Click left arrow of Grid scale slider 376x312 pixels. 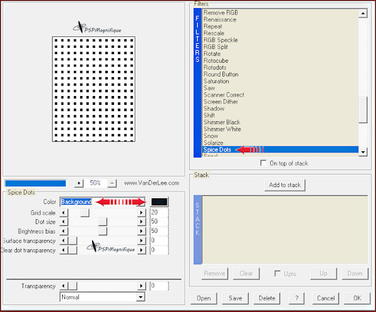(x=63, y=213)
